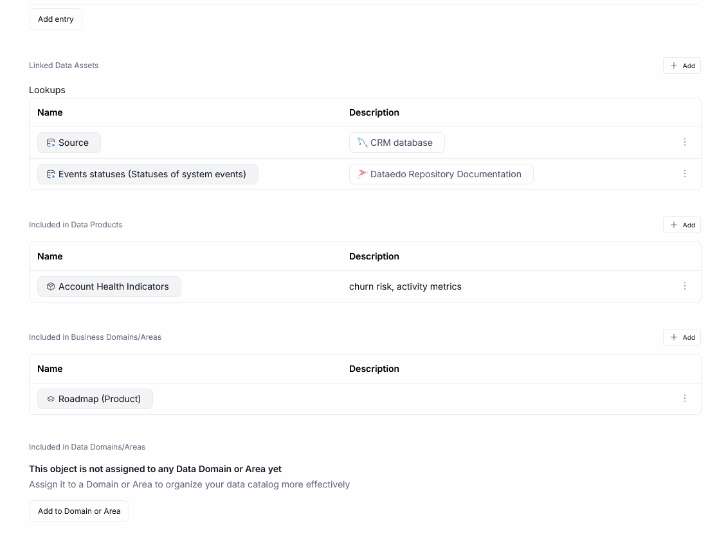
Task: Click the layers icon on the Roadmap (Product) chip
Action: (51, 399)
